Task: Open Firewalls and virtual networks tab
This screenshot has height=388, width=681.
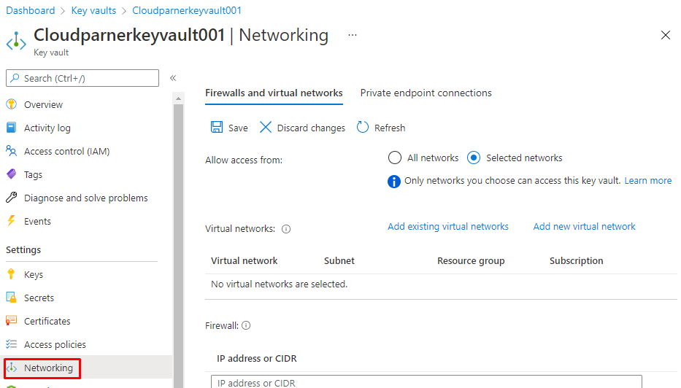Action: (x=274, y=93)
